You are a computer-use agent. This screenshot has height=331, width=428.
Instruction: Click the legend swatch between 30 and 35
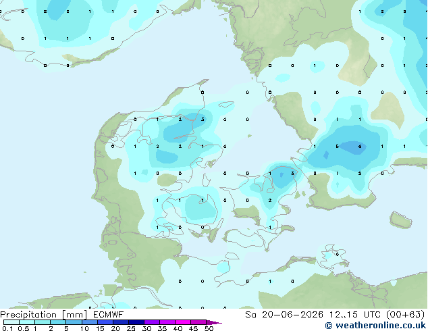coord(152,322)
